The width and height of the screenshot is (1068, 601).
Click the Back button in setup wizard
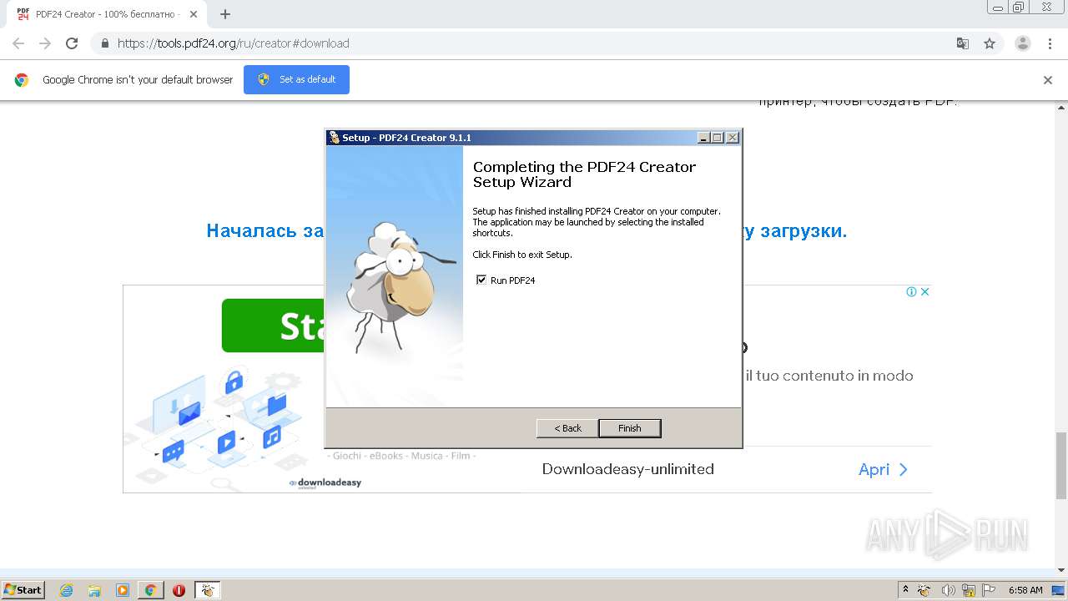(567, 428)
